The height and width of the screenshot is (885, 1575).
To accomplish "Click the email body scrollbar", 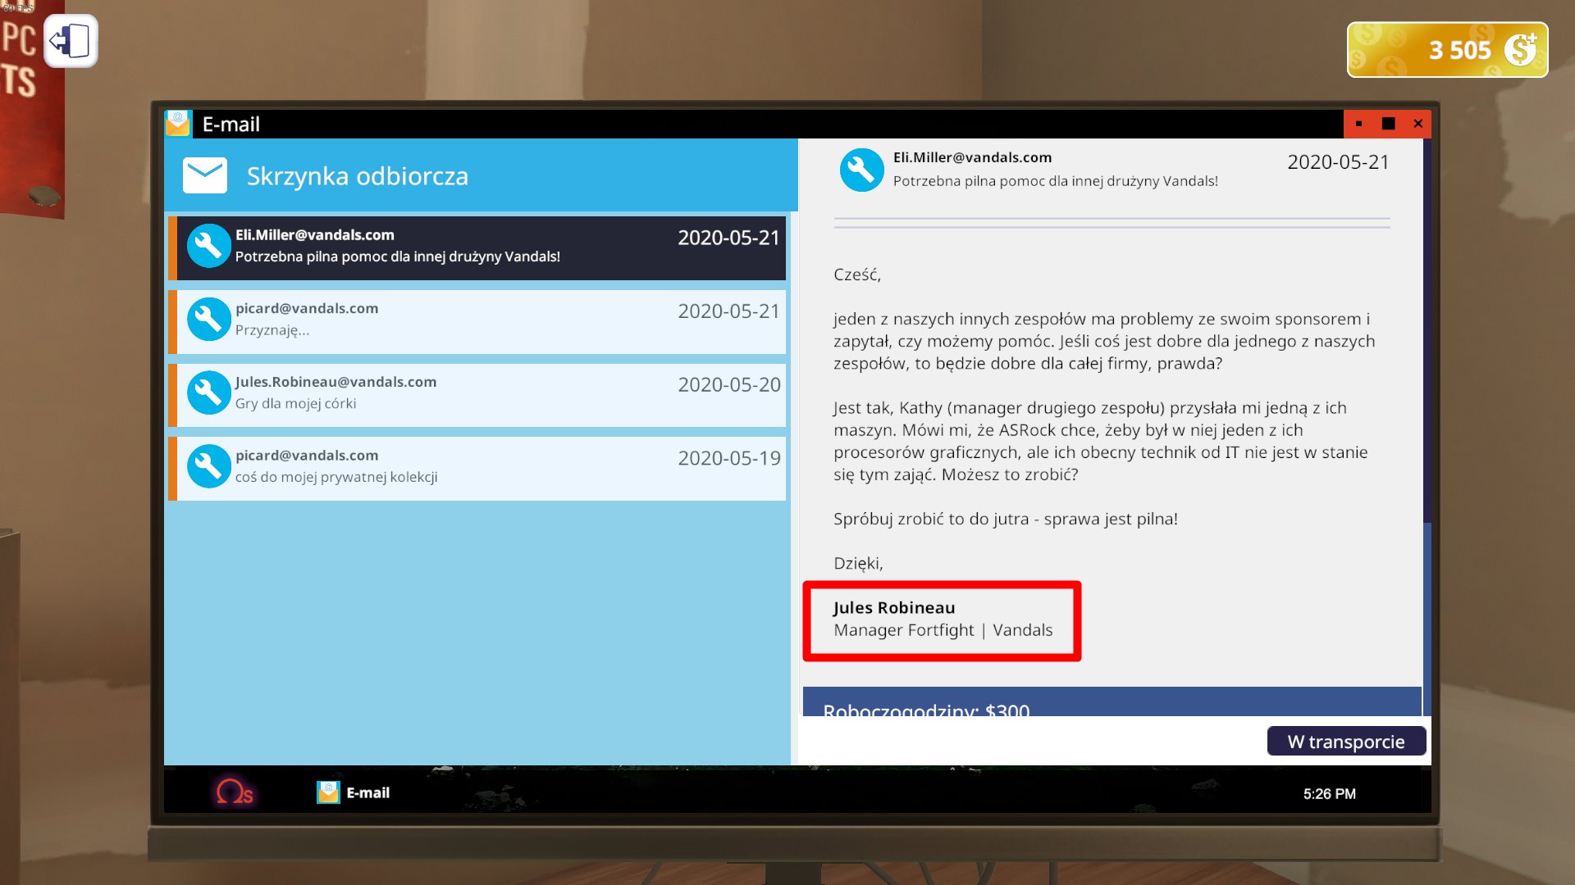I will tap(1427, 328).
